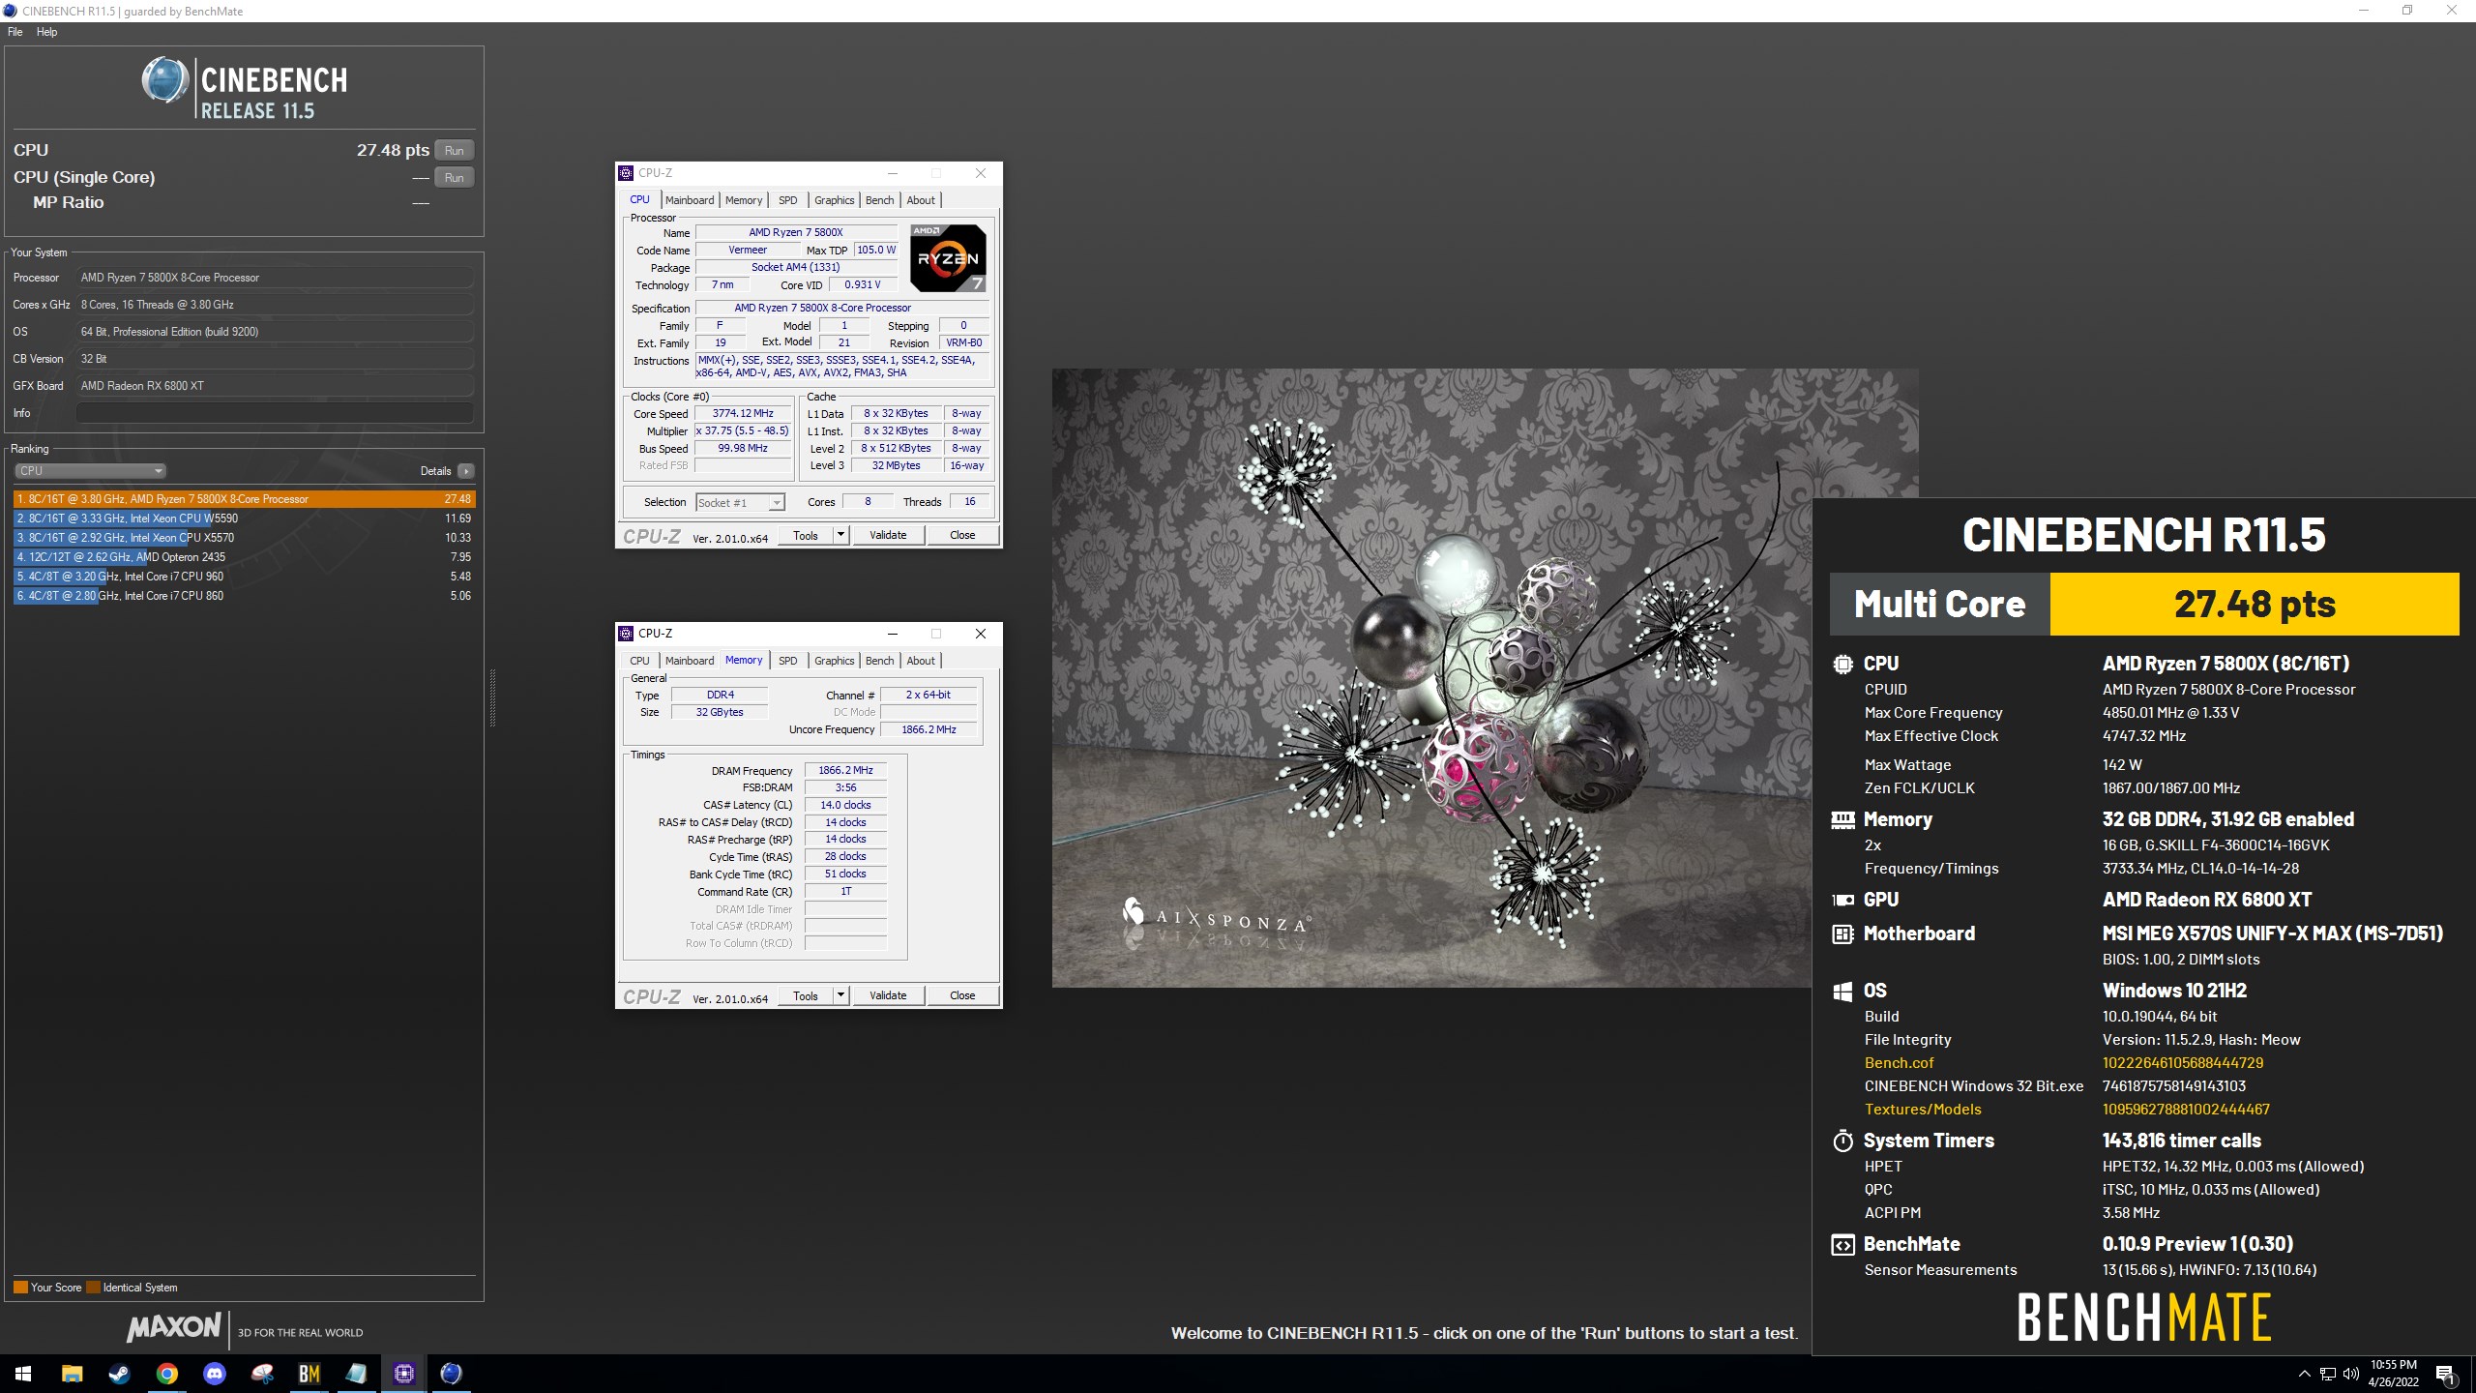This screenshot has height=1393, width=2476.
Task: Click the BenchMate Memory module icon
Action: [x=1842, y=819]
